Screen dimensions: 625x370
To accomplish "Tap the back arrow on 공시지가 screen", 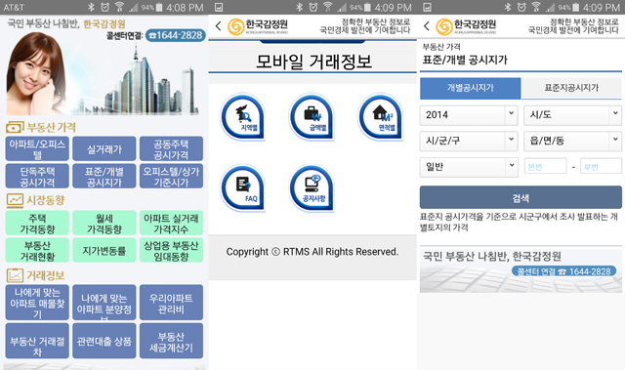I will pyautogui.click(x=427, y=26).
